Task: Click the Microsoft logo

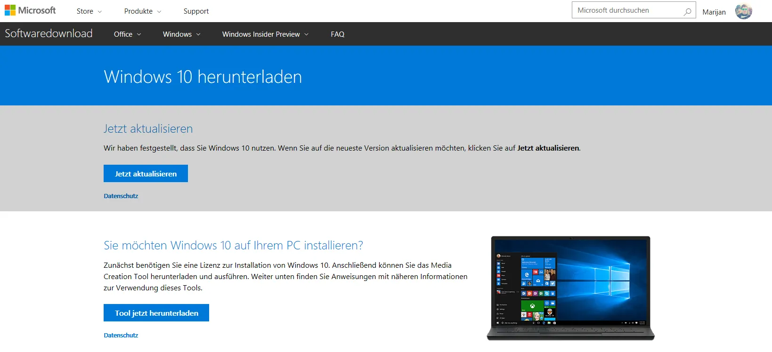Action: pos(30,10)
